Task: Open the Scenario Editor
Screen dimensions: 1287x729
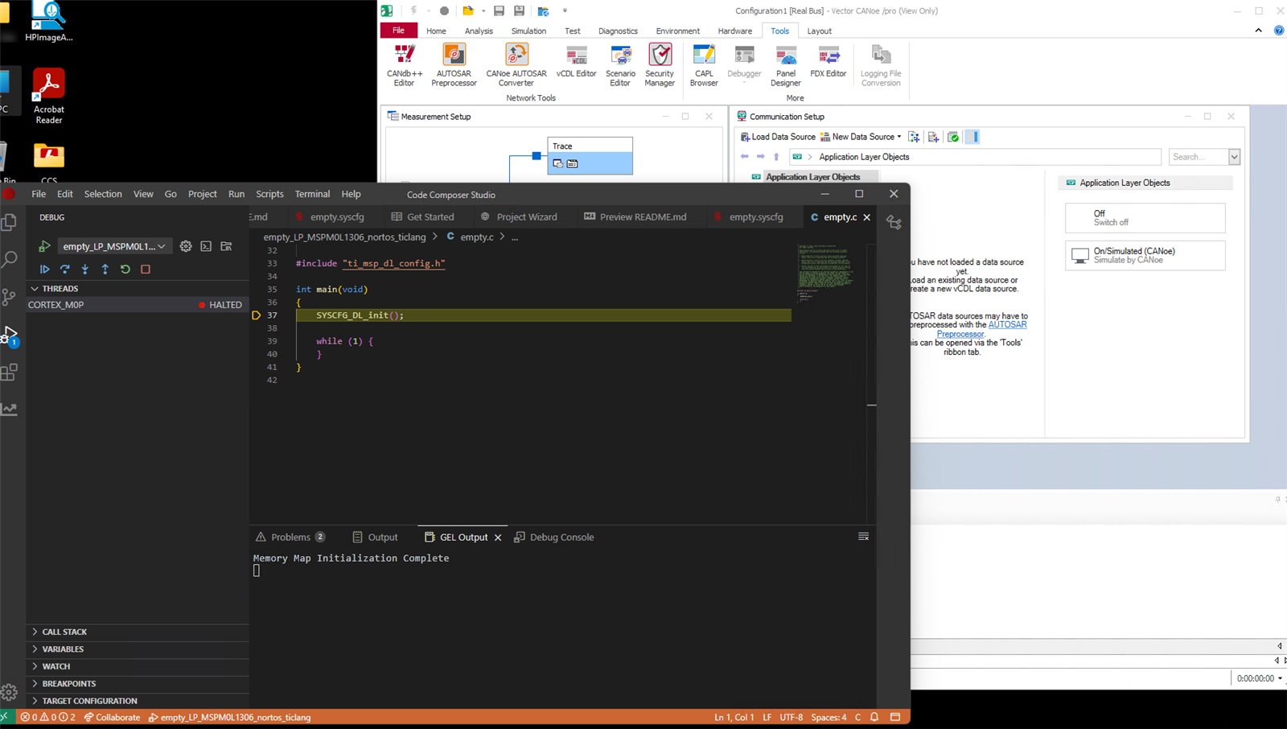Action: tap(620, 65)
